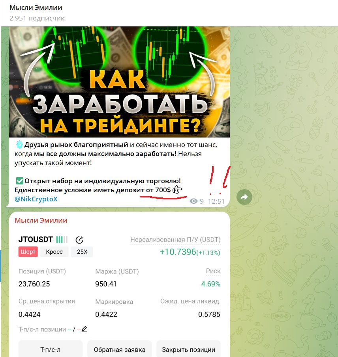Screen dimensions: 338x357
Task: Click the Обратная заявка button
Action: tap(120, 350)
